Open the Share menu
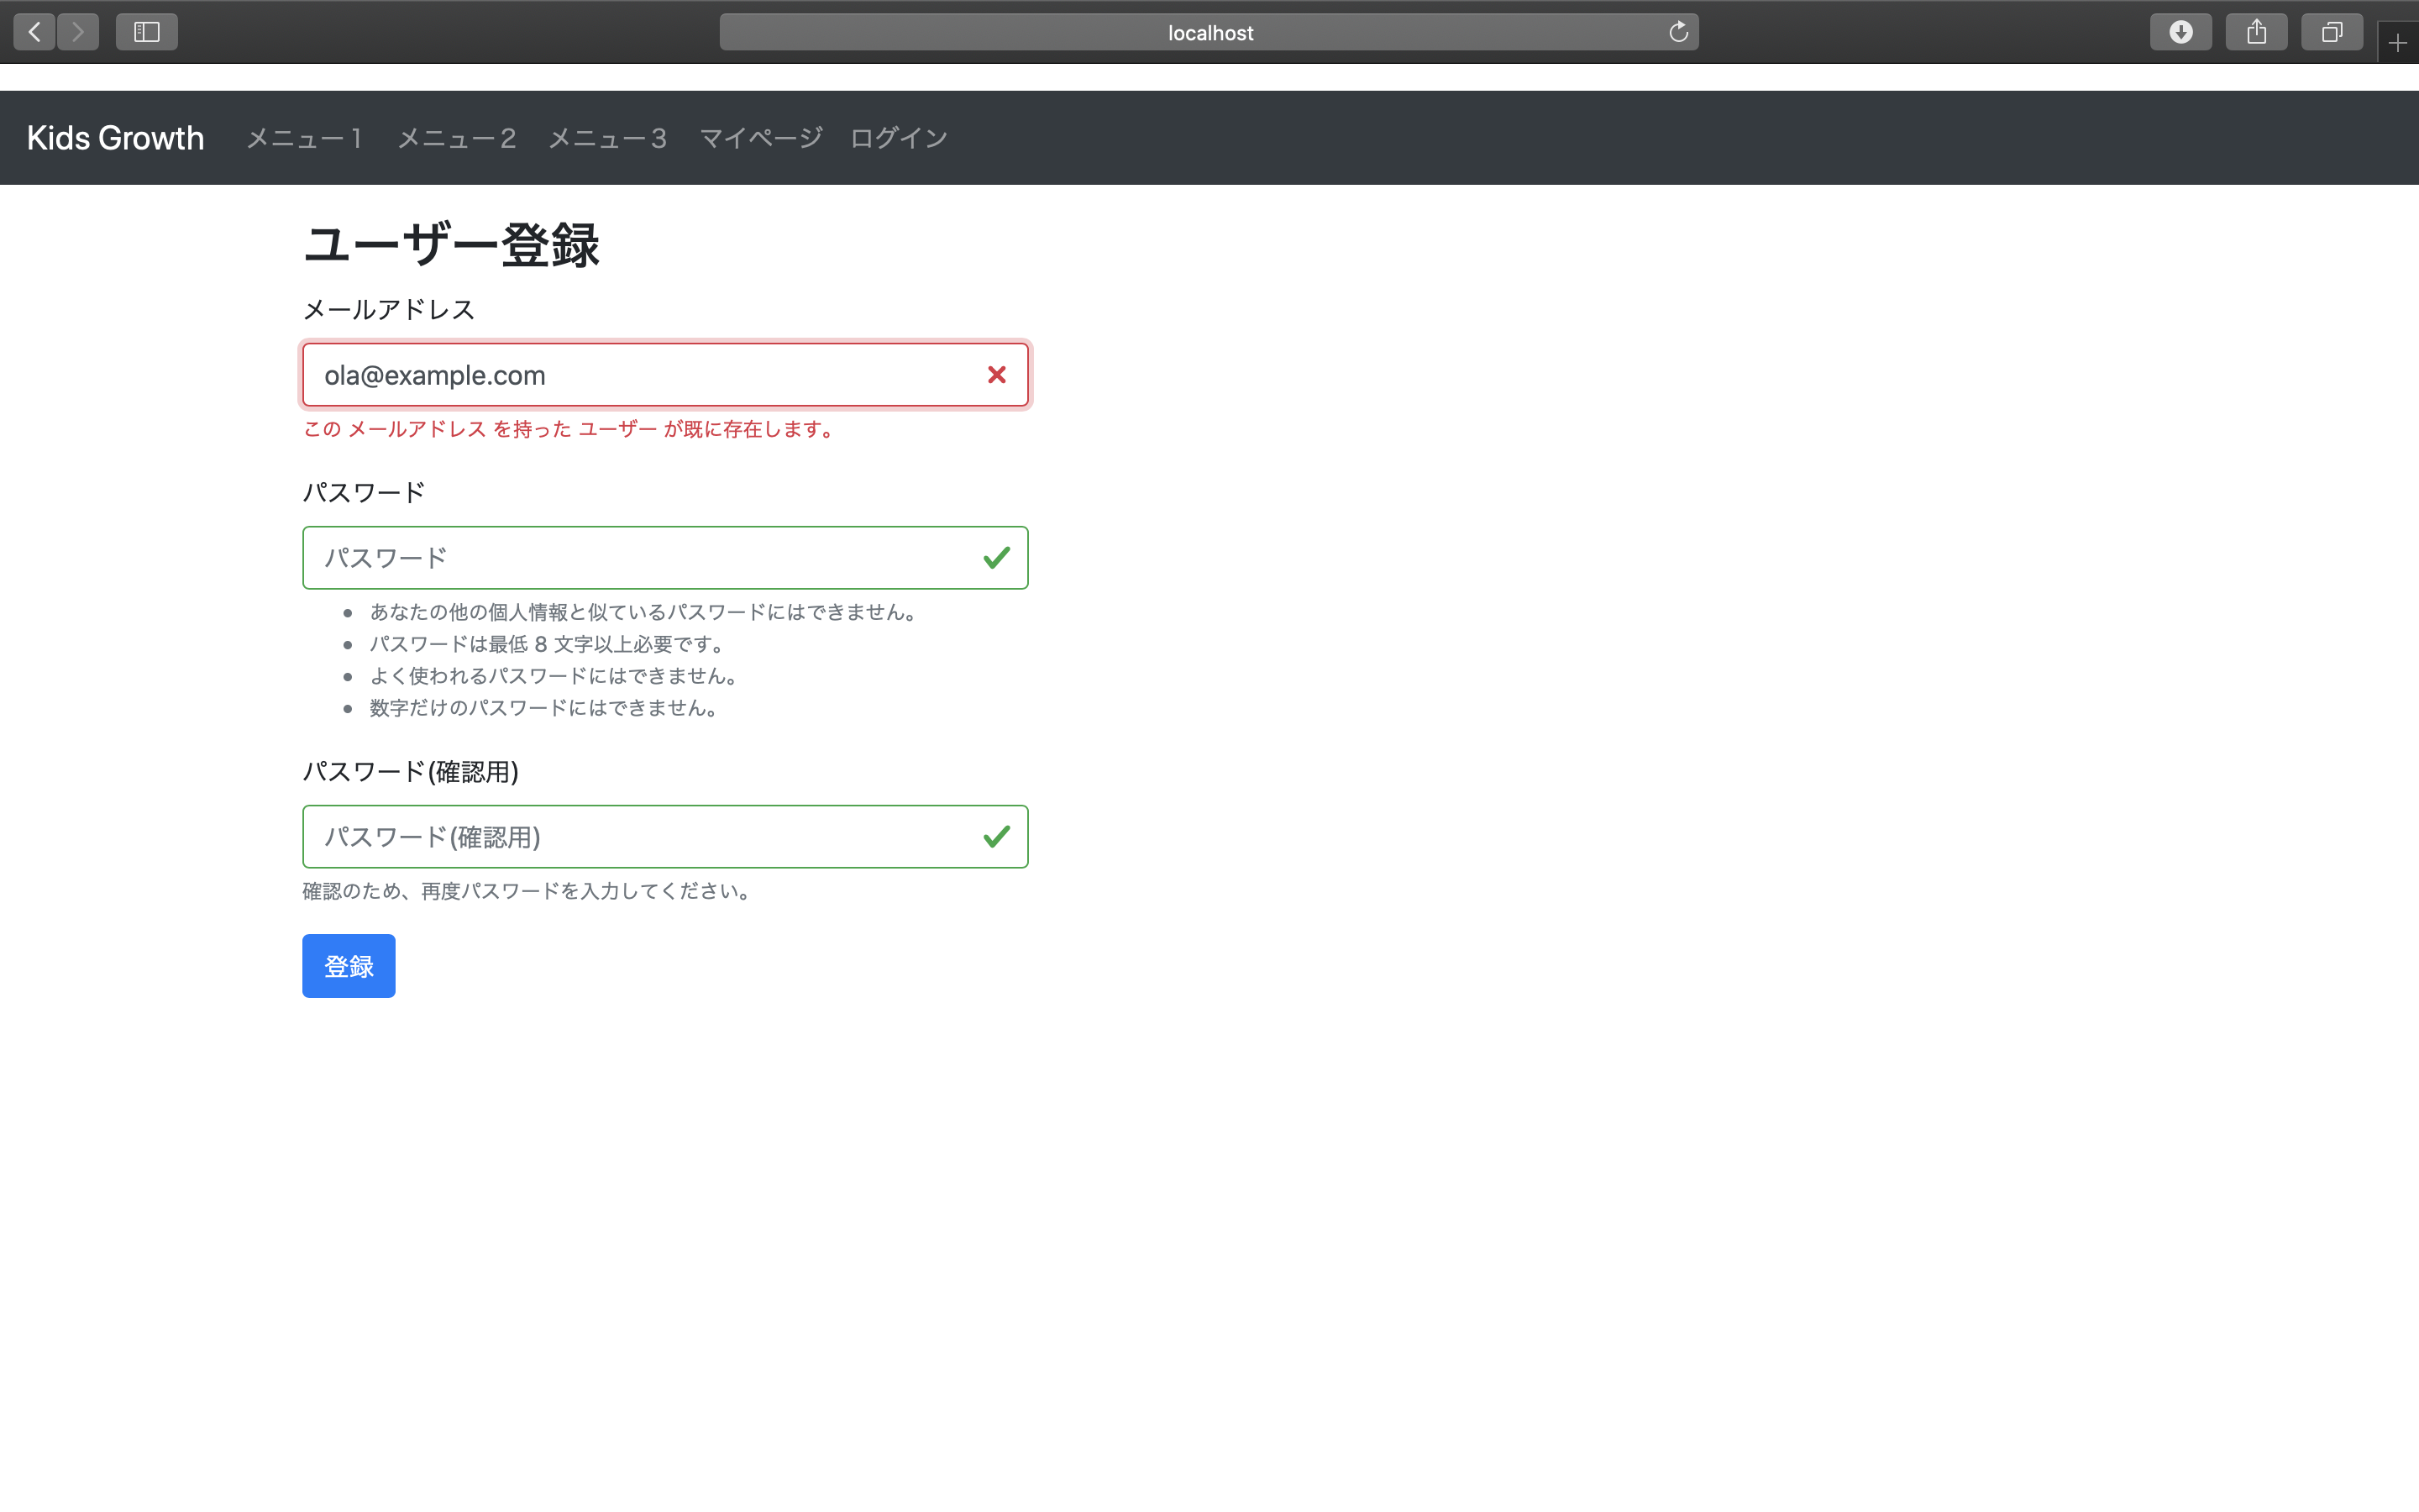The width and height of the screenshot is (2419, 1512). tap(2256, 31)
